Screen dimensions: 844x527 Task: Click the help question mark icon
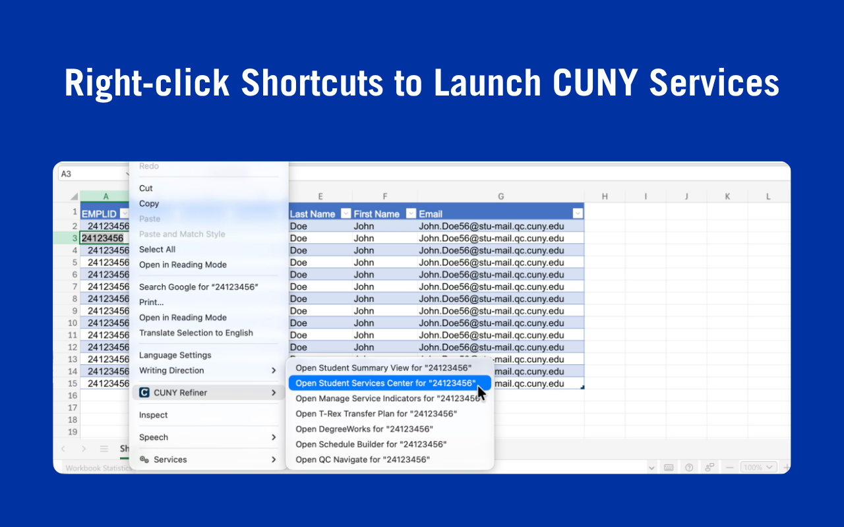689,467
